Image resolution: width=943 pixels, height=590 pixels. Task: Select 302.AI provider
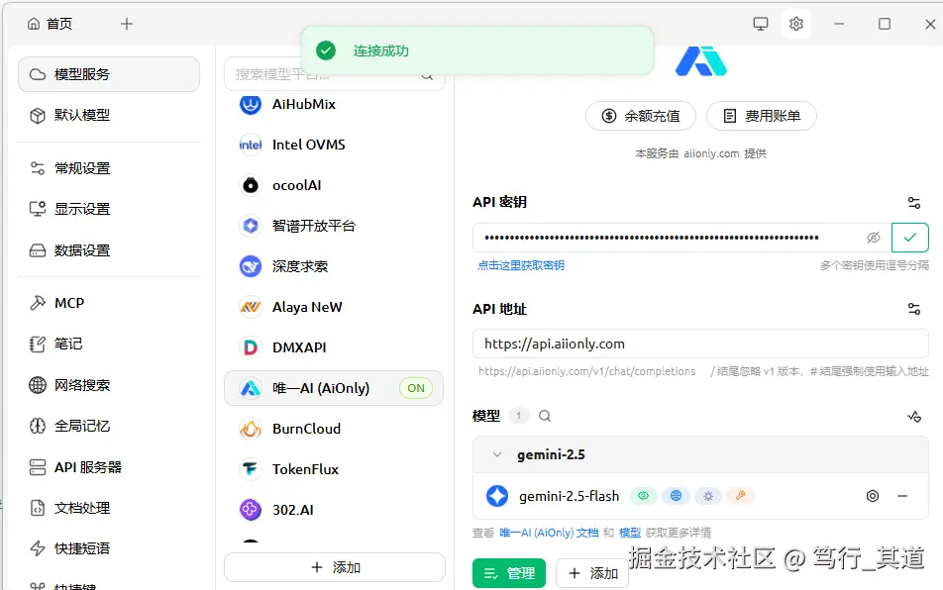pyautogui.click(x=334, y=510)
